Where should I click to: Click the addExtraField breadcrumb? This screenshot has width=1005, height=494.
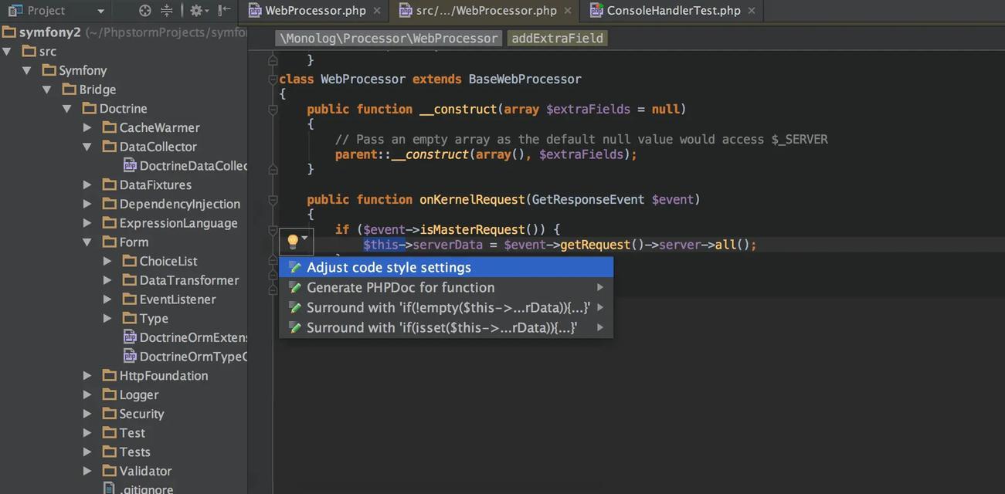coord(557,38)
